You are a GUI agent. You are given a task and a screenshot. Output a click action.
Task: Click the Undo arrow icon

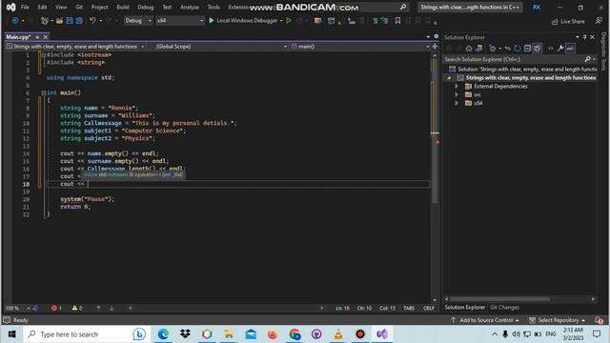92,20
